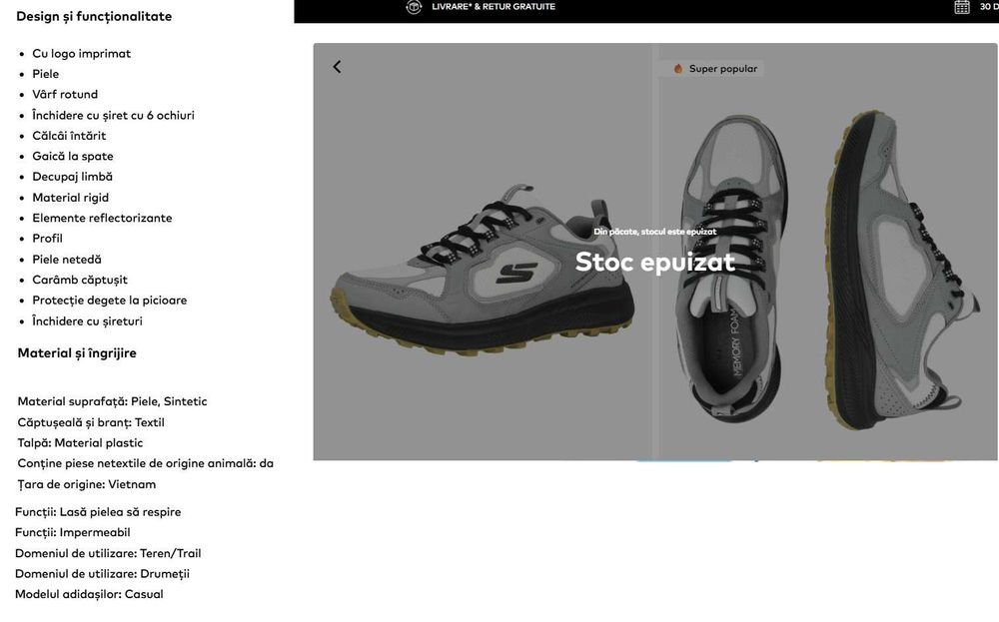Click the Material și îngrijire heading
This screenshot has height=622, width=999.
[x=77, y=353]
